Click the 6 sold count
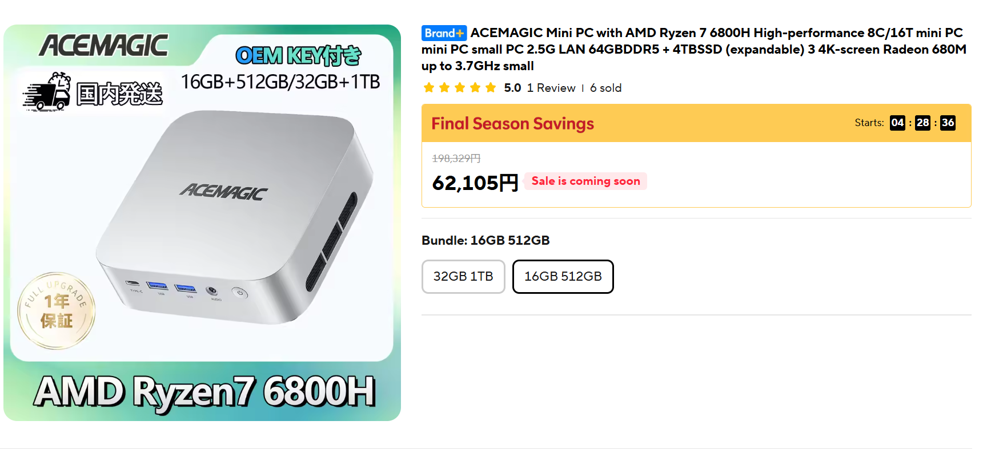This screenshot has width=987, height=449. pos(605,88)
